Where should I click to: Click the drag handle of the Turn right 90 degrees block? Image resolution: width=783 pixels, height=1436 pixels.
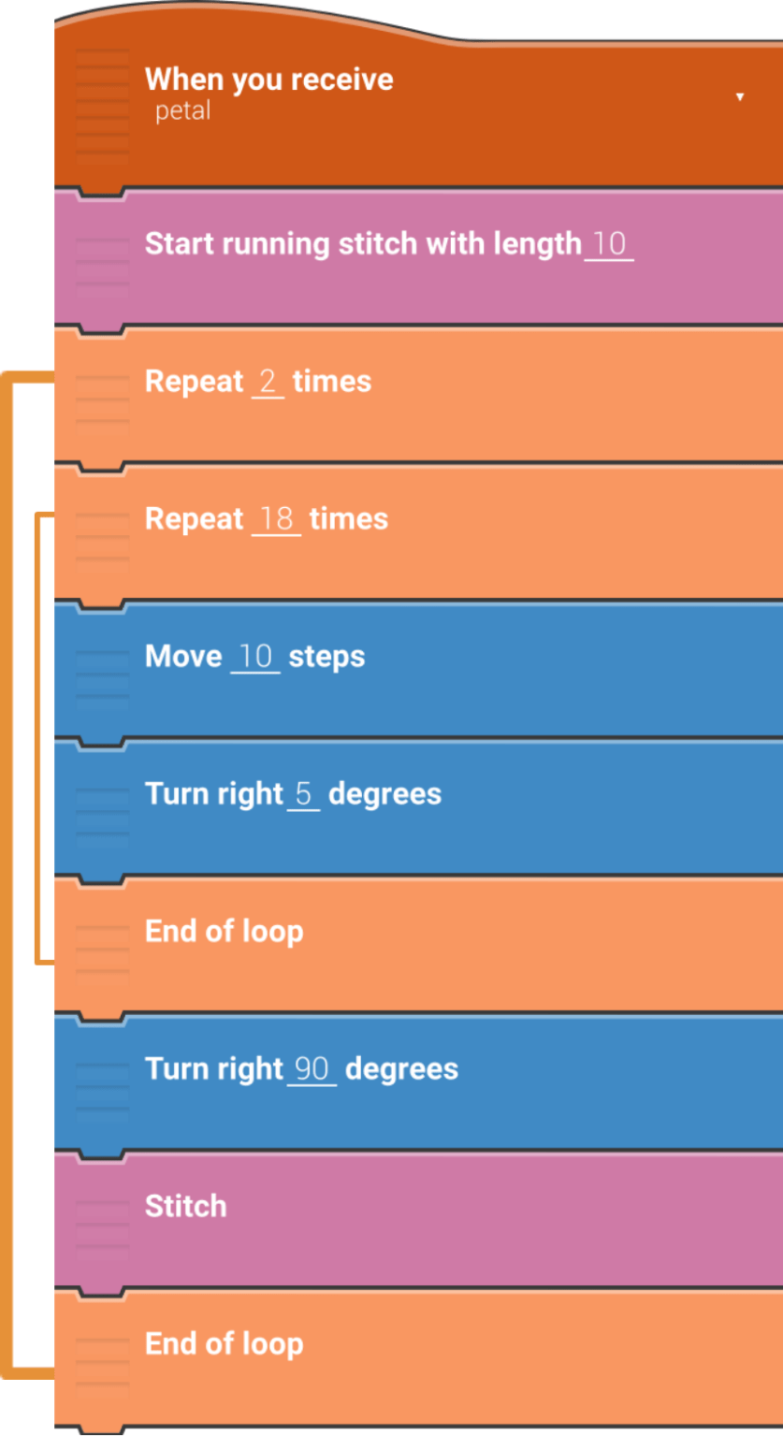tap(102, 1083)
